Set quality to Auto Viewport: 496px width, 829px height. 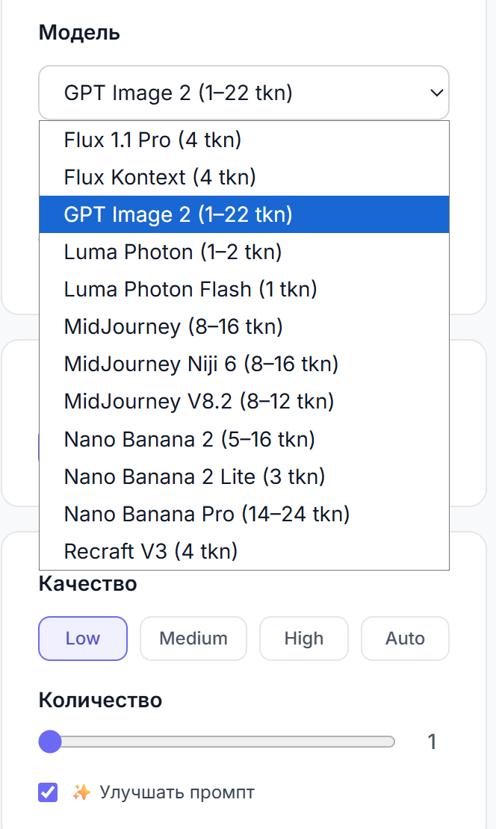pyautogui.click(x=405, y=639)
